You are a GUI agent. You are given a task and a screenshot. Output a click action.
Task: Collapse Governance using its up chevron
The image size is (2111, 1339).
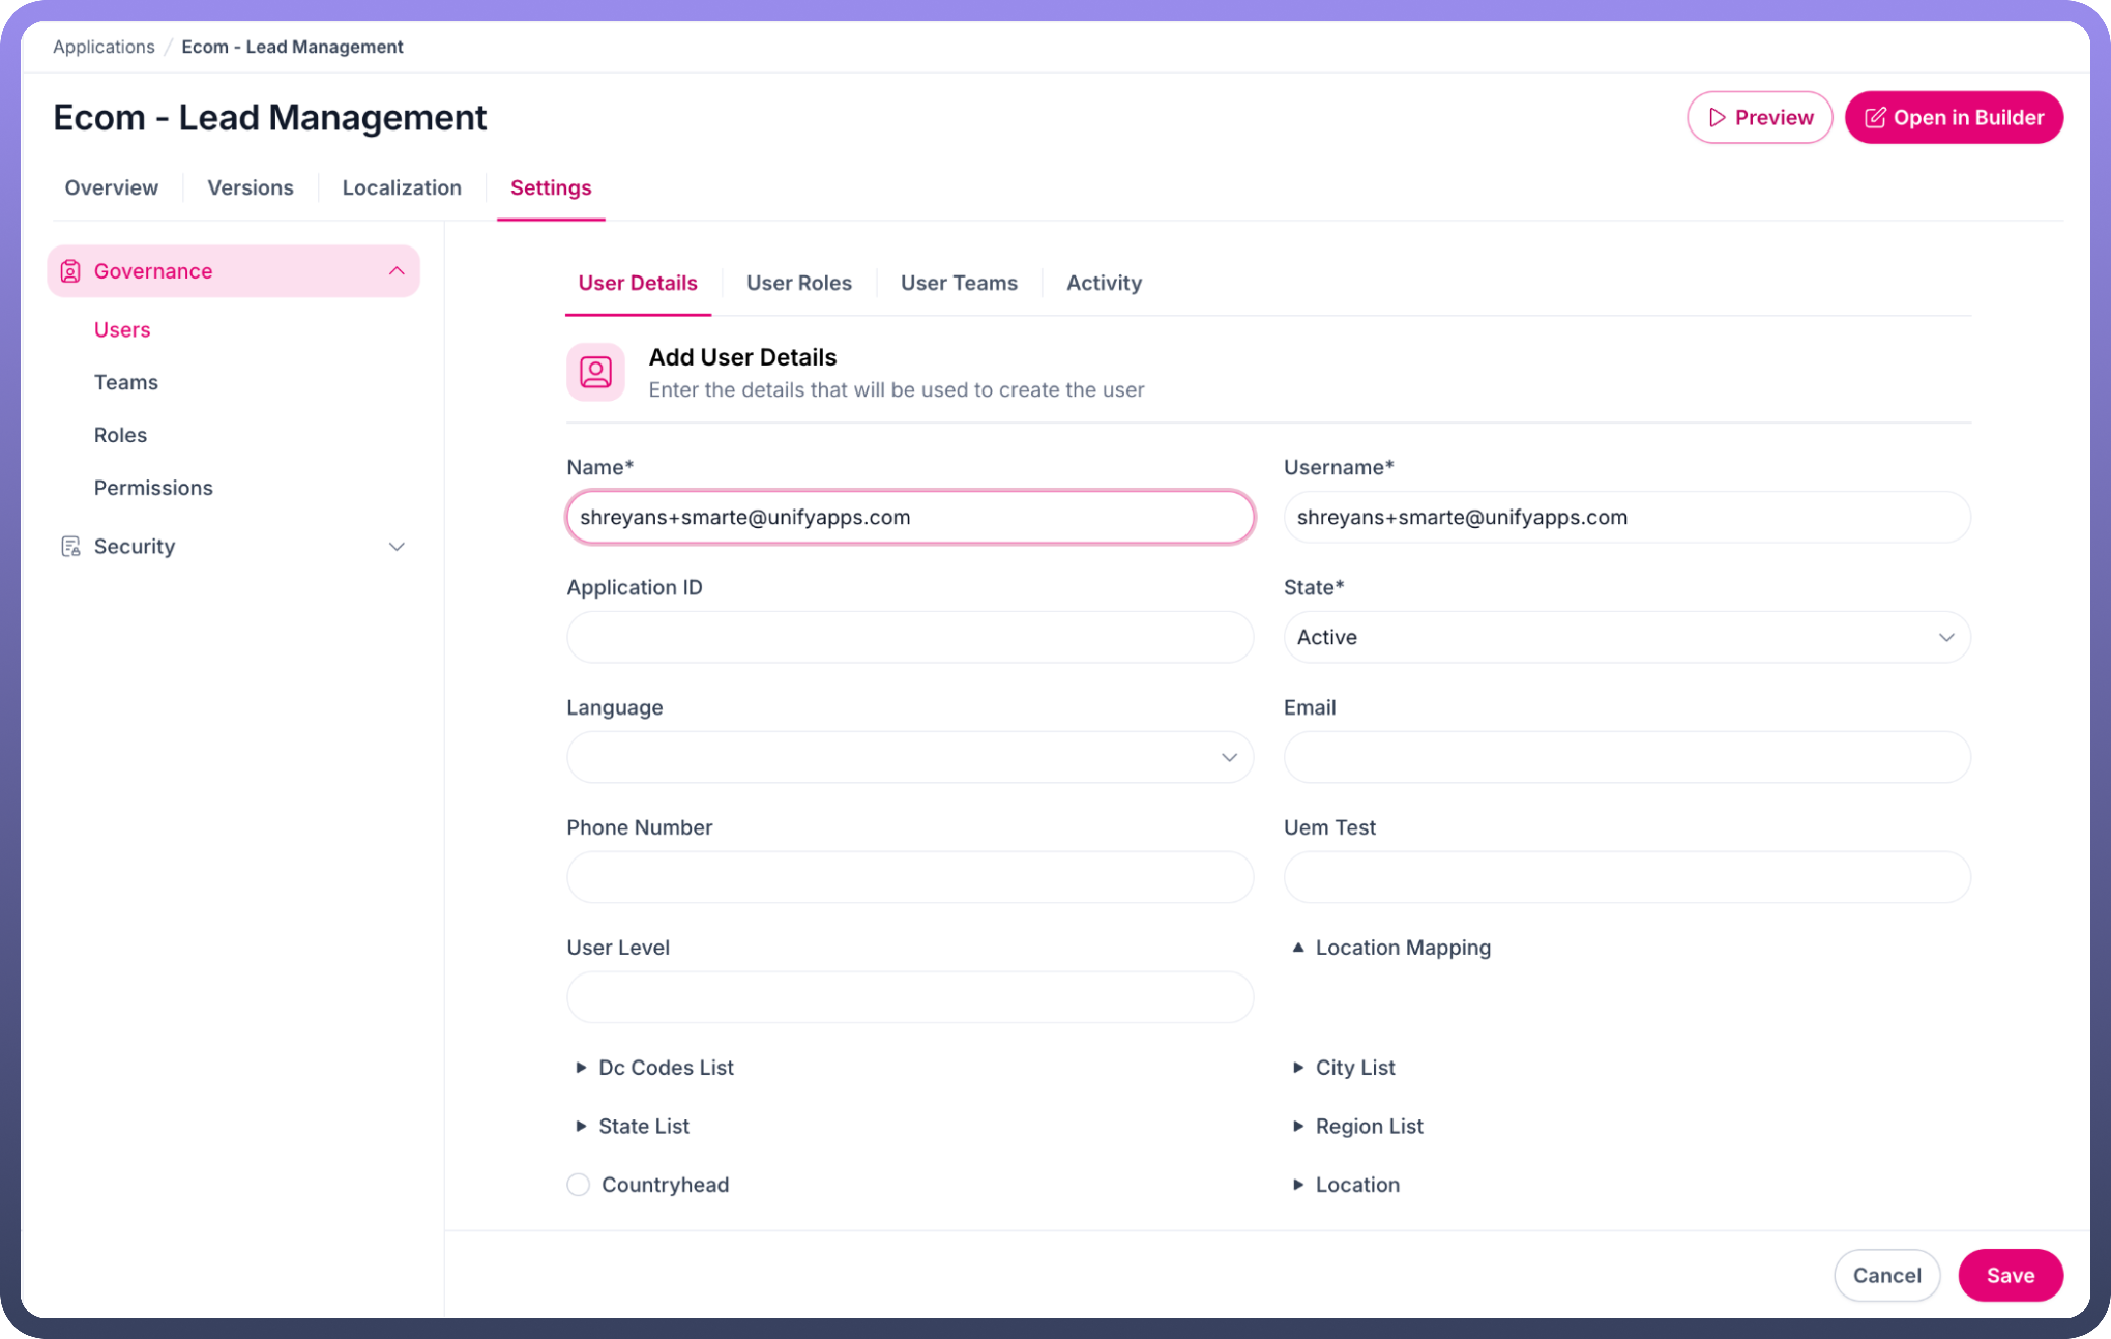tap(396, 271)
